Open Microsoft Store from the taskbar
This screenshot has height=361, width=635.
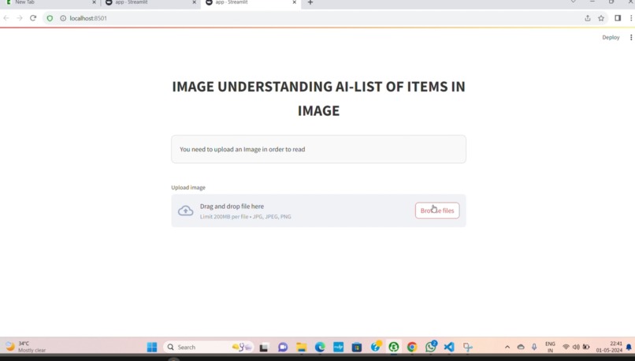point(357,348)
